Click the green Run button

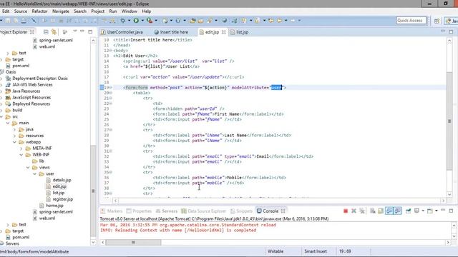(136, 21)
